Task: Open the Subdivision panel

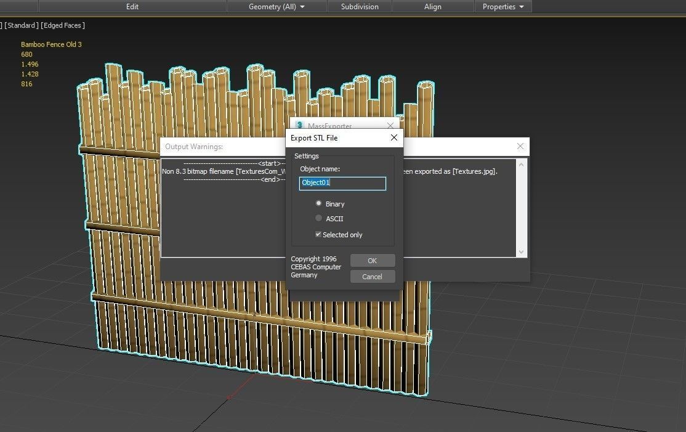Action: pos(360,7)
